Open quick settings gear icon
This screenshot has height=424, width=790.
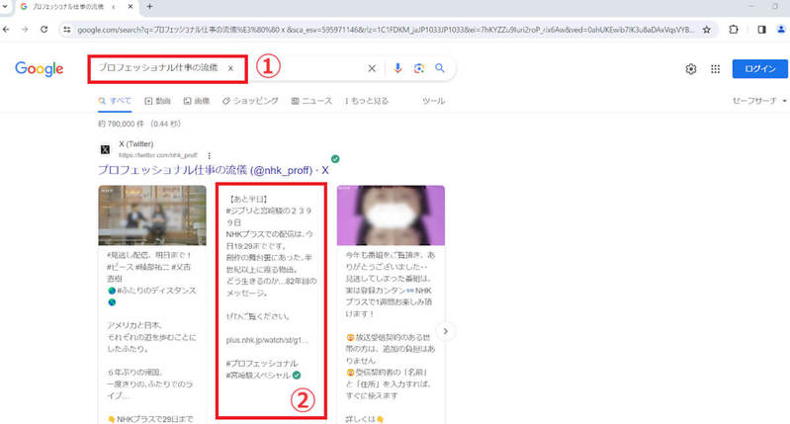(691, 69)
